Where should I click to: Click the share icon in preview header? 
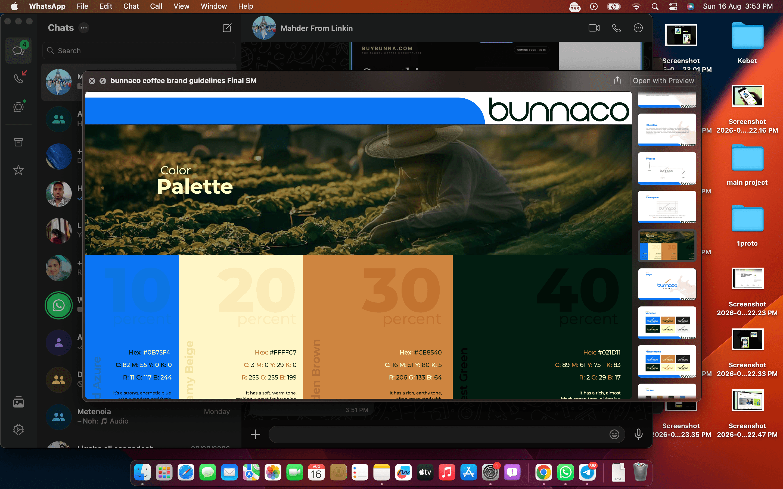(617, 80)
